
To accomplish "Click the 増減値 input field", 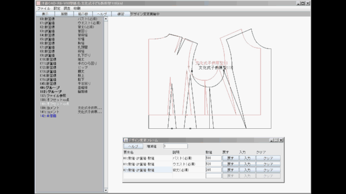I will [176, 146].
